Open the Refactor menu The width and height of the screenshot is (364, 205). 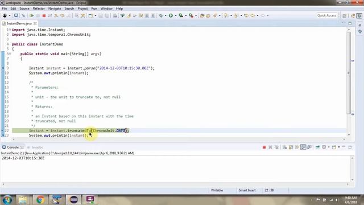(x=39, y=9)
